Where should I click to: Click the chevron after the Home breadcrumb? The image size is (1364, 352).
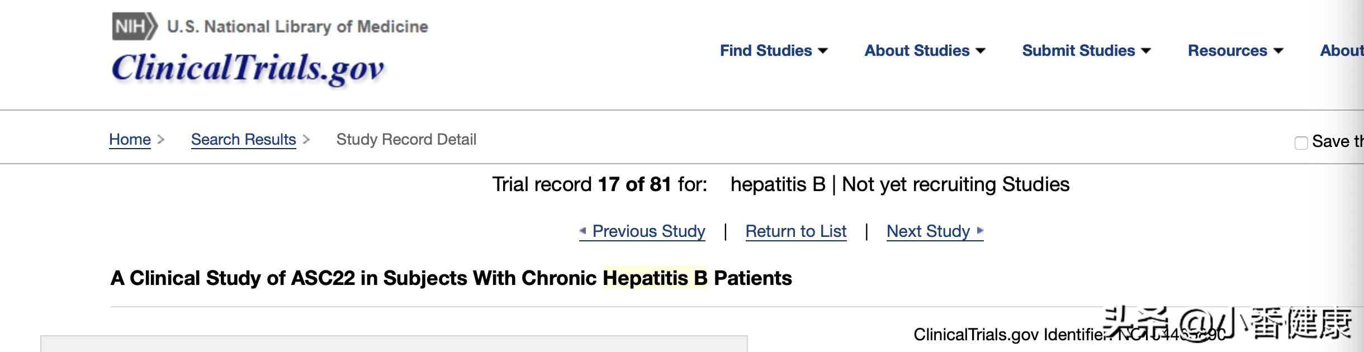tap(161, 139)
